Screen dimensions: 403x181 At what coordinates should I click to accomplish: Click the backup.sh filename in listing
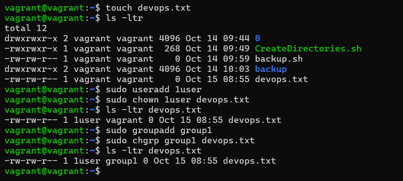tap(279, 59)
